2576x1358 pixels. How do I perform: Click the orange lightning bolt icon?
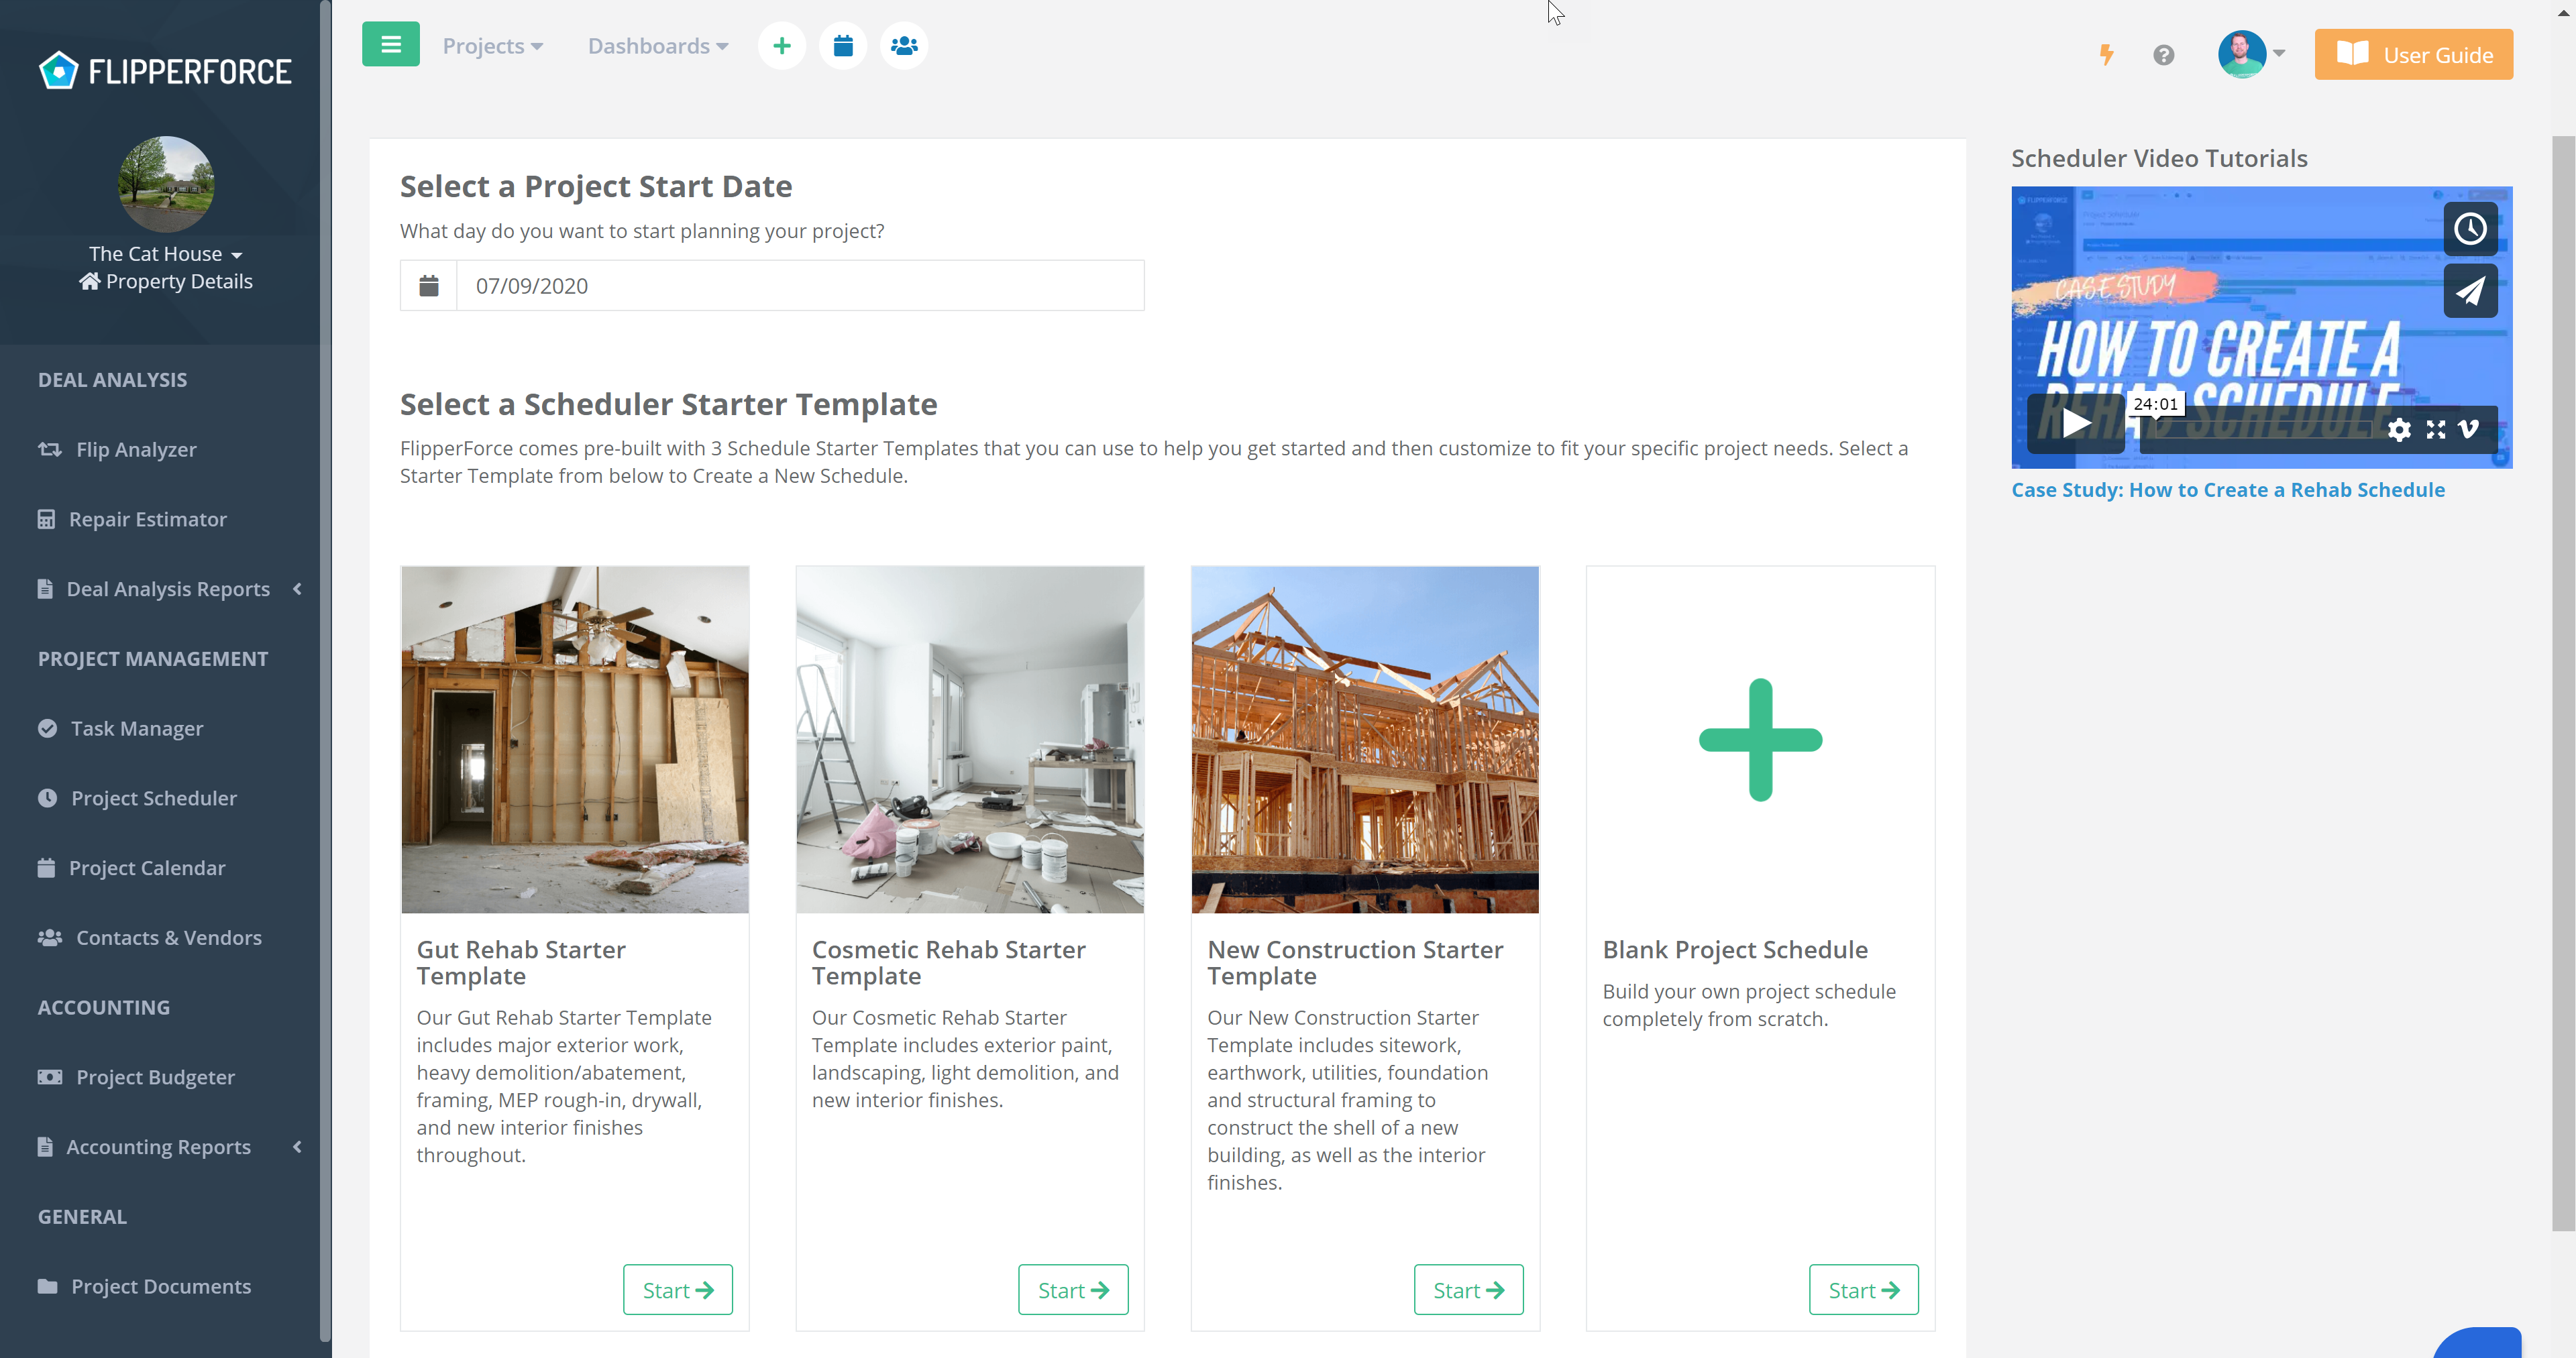[2106, 55]
